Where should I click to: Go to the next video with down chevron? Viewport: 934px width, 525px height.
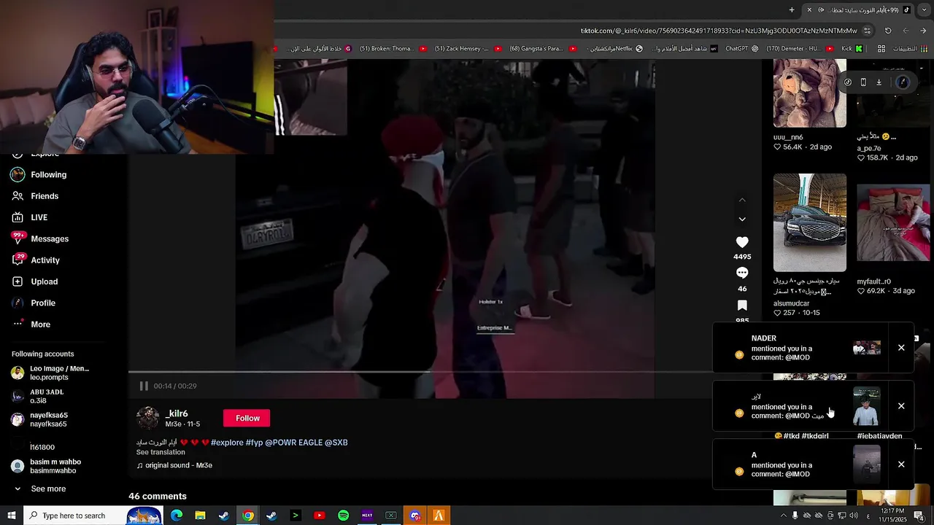(x=742, y=219)
